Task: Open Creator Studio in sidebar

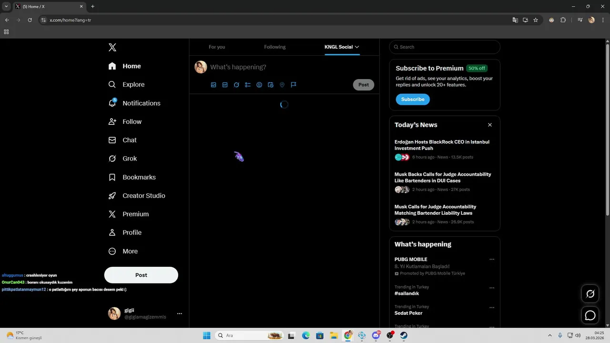Action: [137, 196]
